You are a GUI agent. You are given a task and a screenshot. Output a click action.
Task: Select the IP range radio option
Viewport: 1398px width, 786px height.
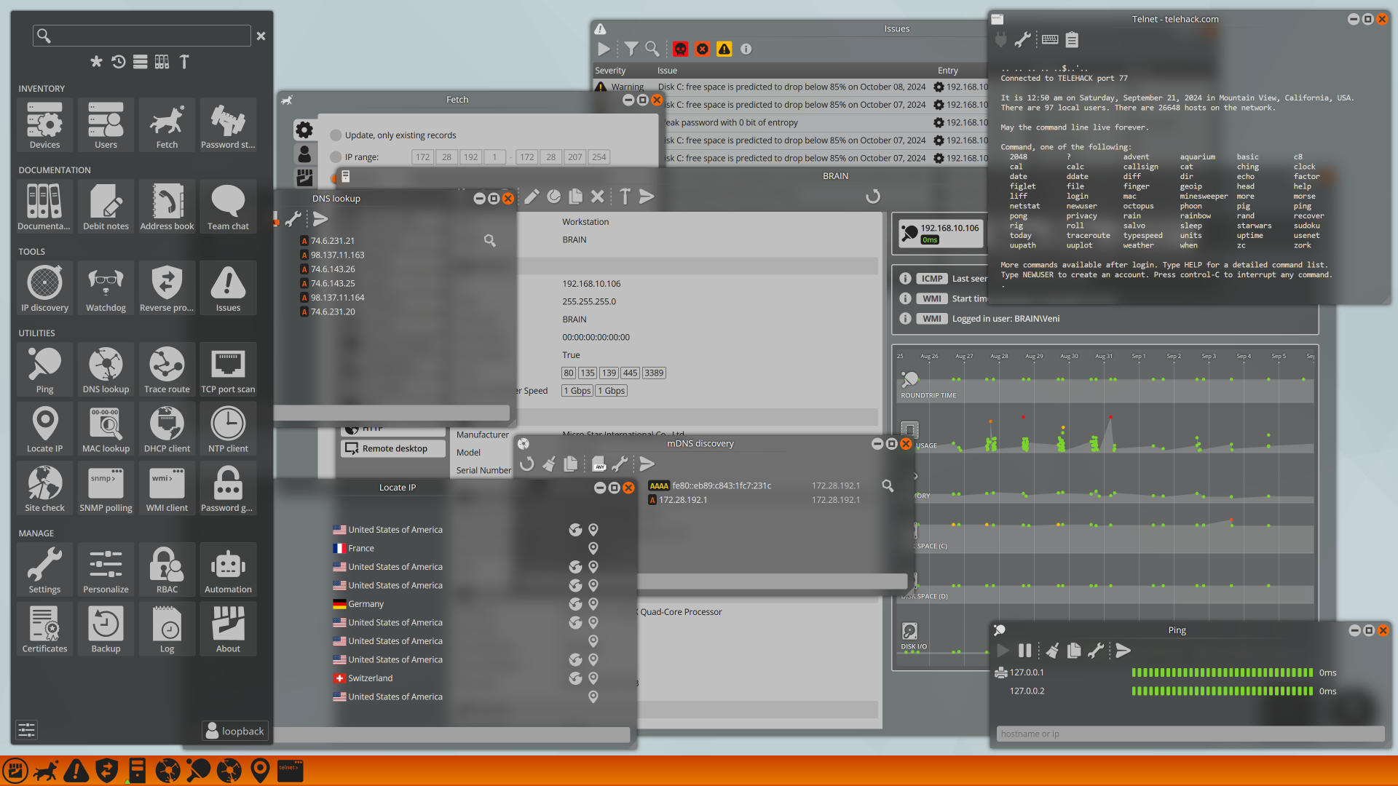336,157
